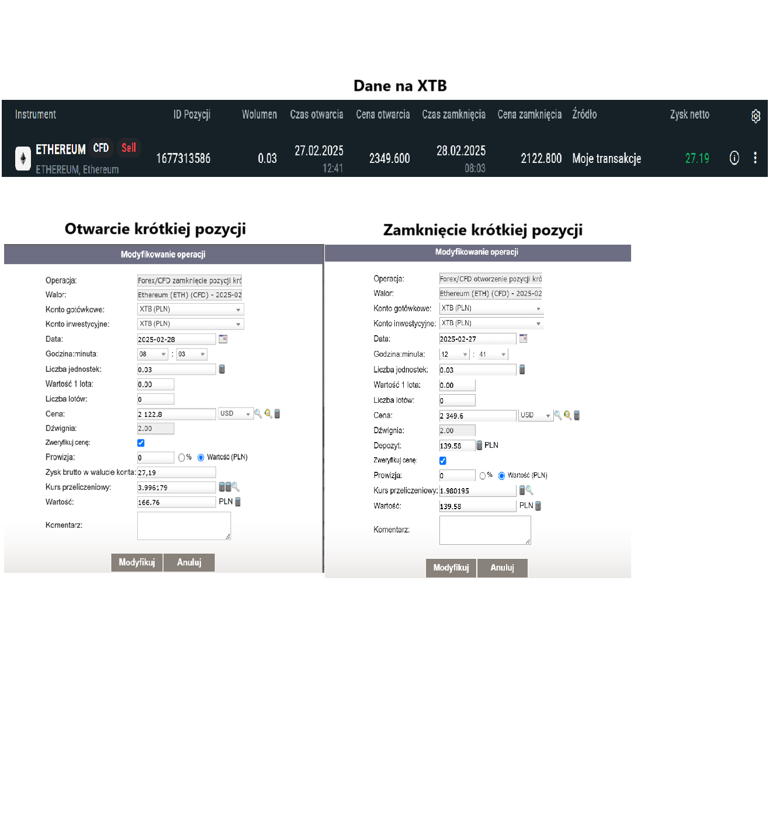Click Modyfikuj button in Otwarcie form
769x814 pixels.
coord(137,562)
